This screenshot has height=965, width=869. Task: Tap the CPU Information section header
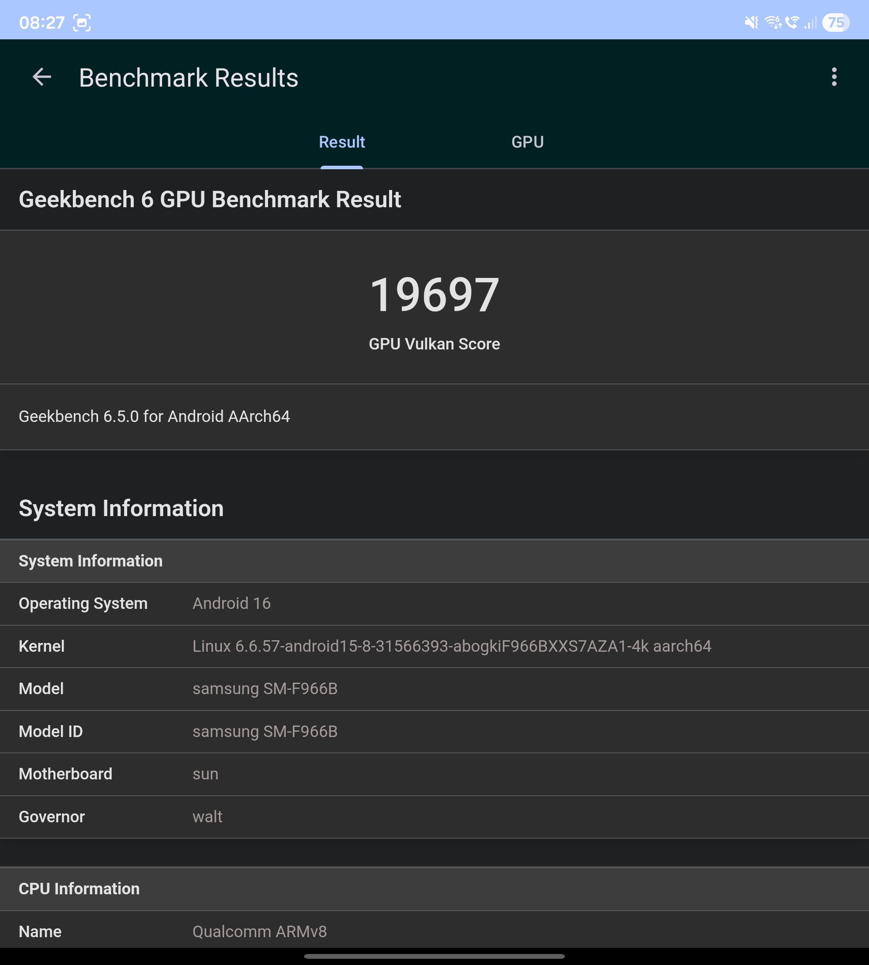(x=79, y=889)
